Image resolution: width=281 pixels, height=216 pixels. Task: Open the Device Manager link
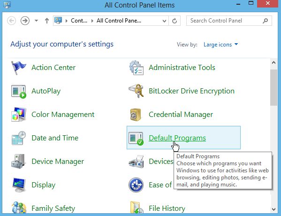[x=58, y=162]
